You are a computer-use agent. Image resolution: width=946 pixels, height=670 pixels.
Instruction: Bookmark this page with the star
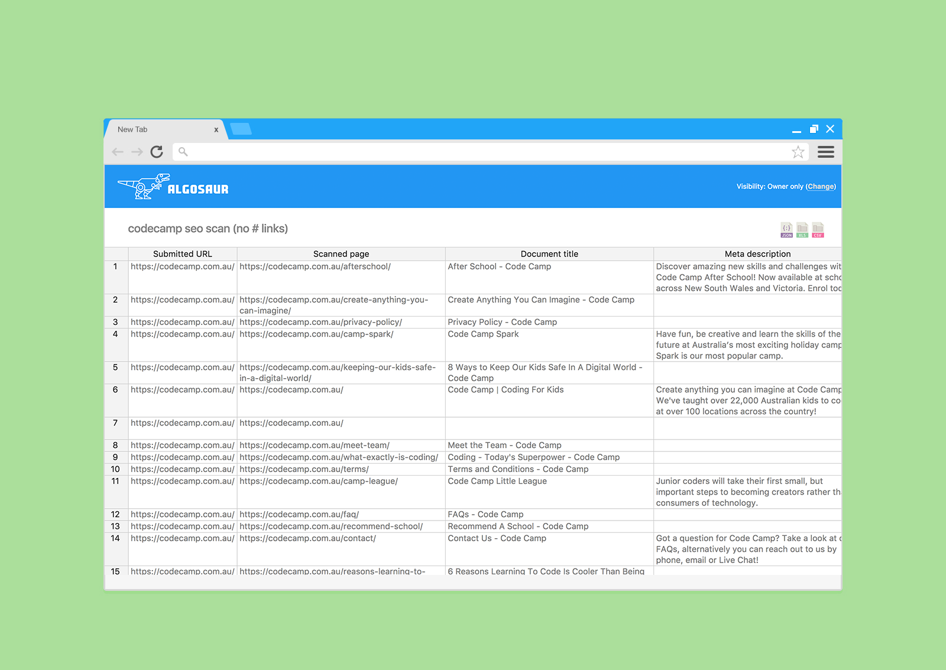[x=798, y=152]
